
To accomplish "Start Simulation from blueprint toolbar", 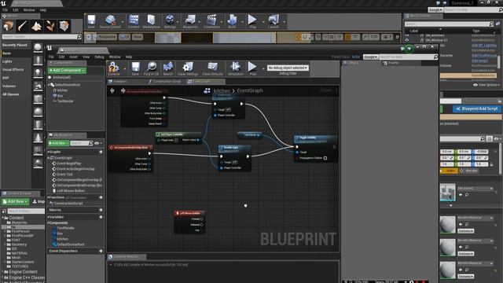I will [235, 68].
